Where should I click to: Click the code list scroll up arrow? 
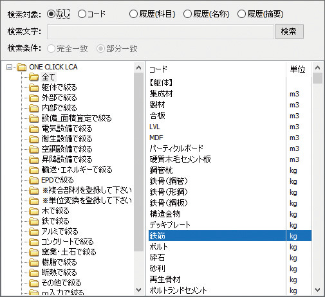click(x=317, y=67)
